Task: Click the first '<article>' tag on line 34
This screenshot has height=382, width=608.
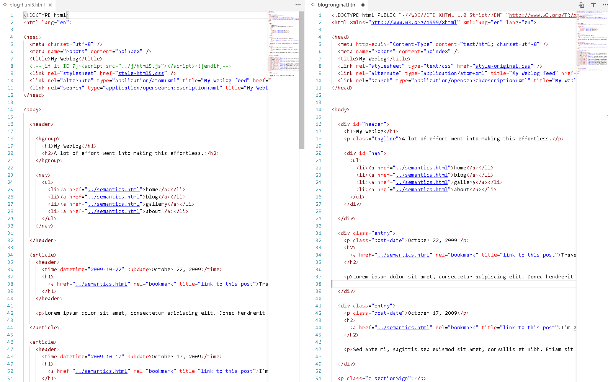Action: (43, 255)
